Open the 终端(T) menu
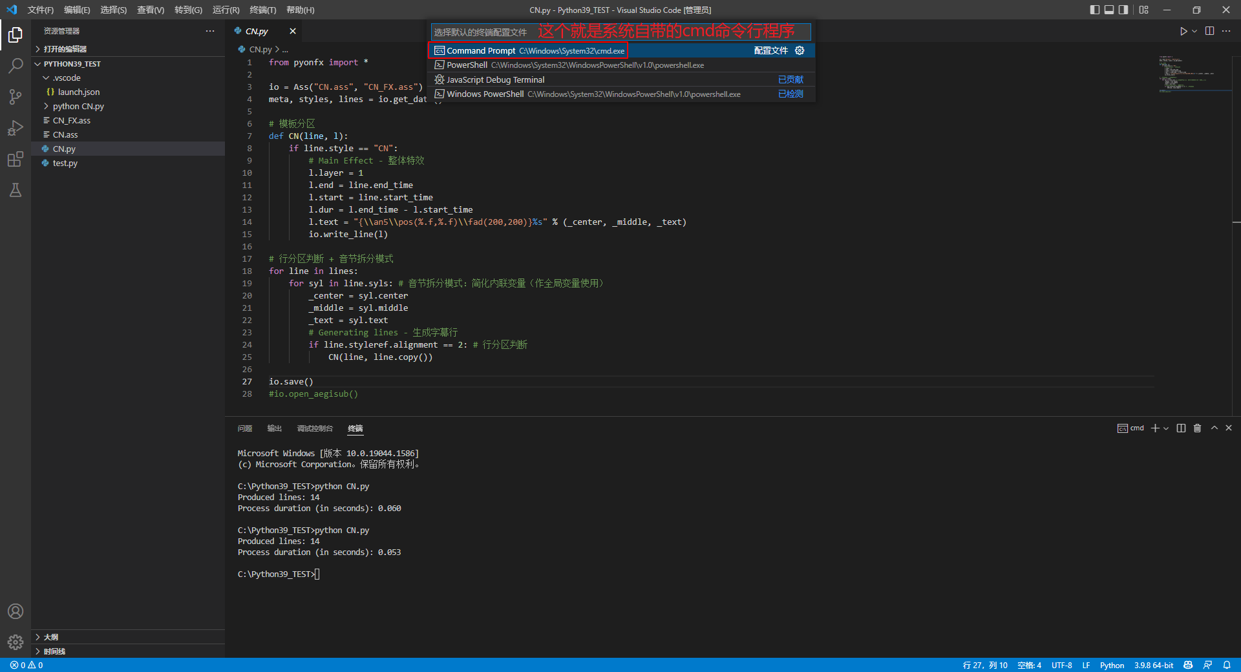 pyautogui.click(x=262, y=10)
